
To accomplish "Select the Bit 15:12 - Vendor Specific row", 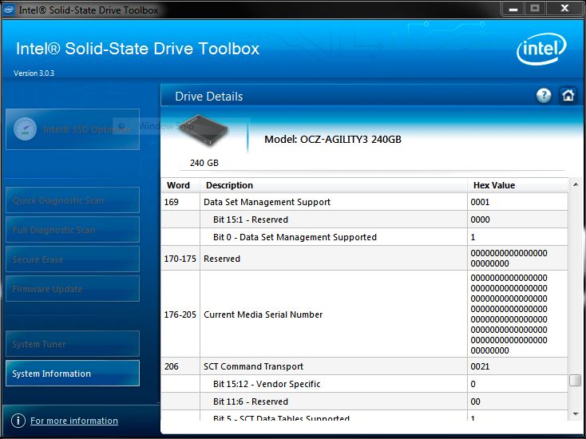I will pos(364,384).
